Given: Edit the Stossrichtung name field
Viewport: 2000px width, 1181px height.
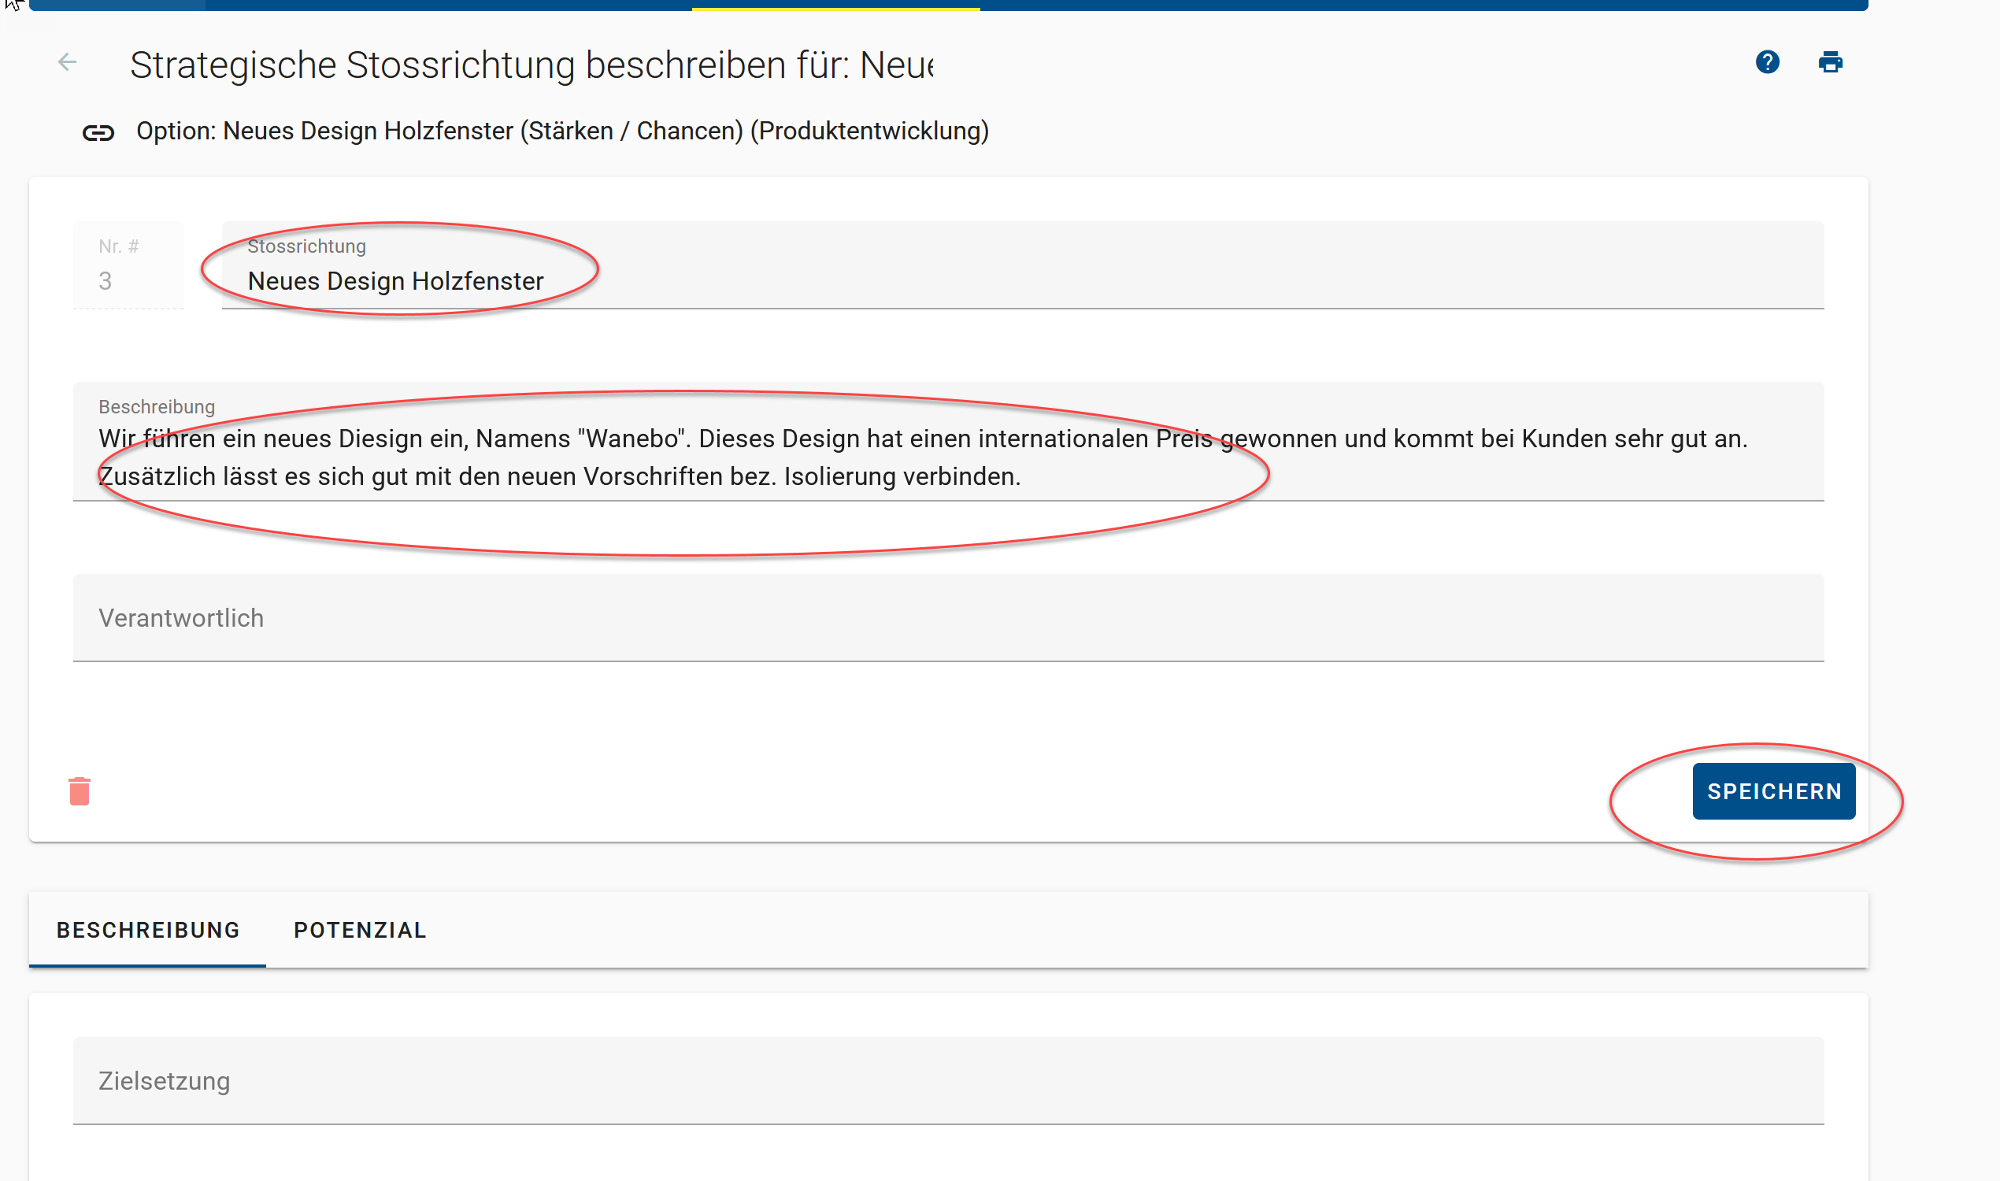Looking at the screenshot, I should (x=1022, y=265).
